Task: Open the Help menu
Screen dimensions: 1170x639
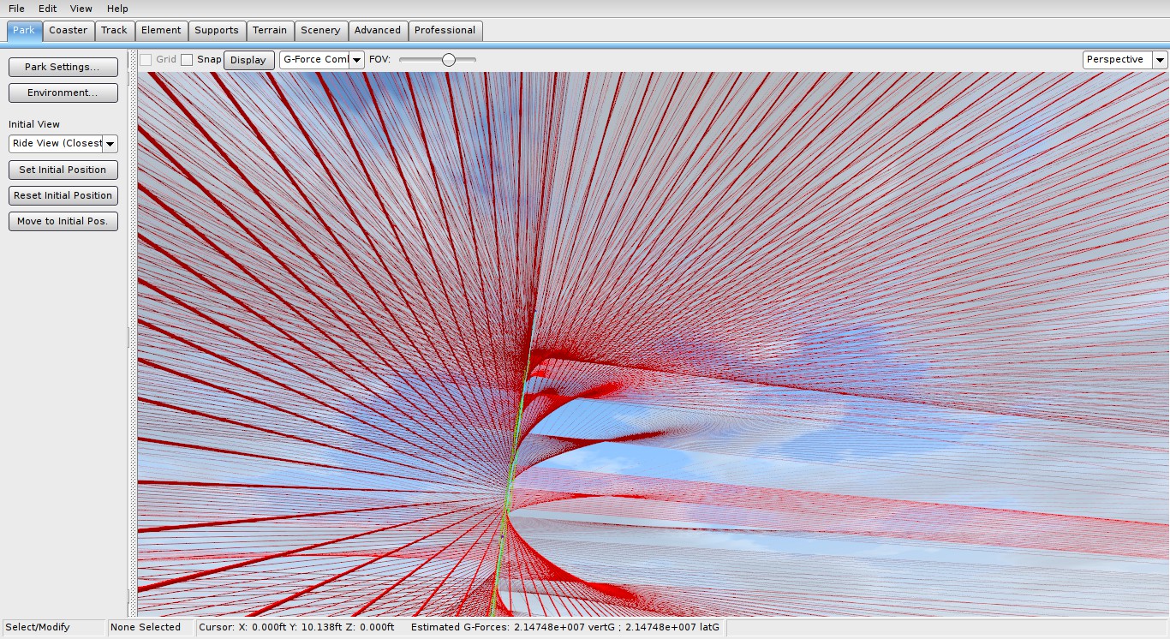Action: pos(117,9)
